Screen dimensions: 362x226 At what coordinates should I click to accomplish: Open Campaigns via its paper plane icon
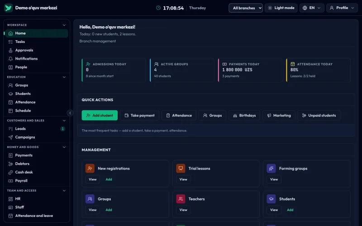10,137
